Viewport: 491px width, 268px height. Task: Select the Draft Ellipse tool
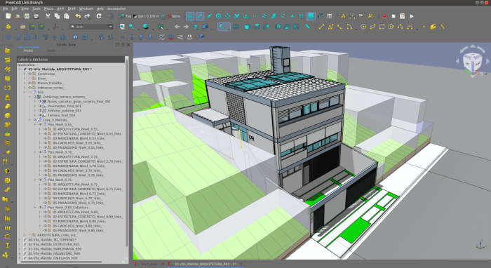click(x=372, y=27)
